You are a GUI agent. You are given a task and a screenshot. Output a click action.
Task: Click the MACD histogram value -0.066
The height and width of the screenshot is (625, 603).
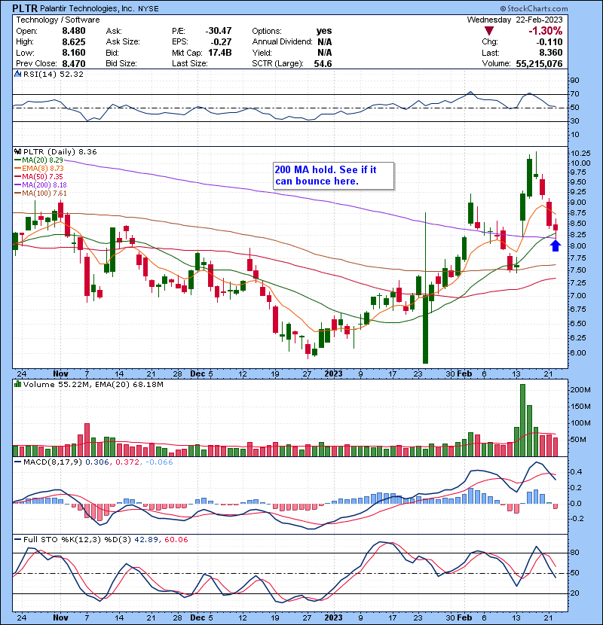[159, 462]
